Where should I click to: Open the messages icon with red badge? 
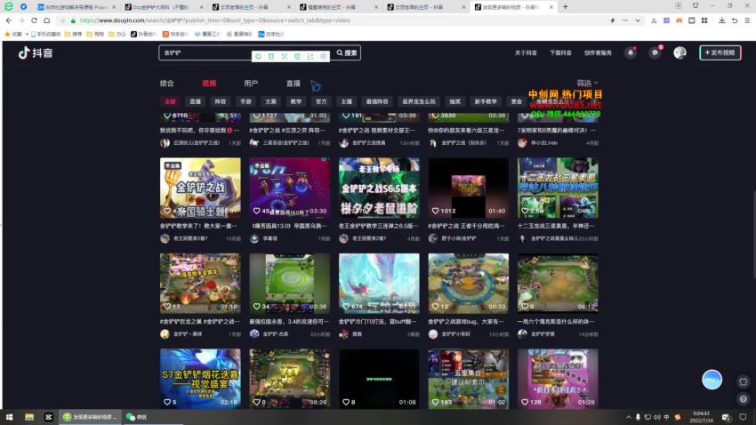[655, 52]
